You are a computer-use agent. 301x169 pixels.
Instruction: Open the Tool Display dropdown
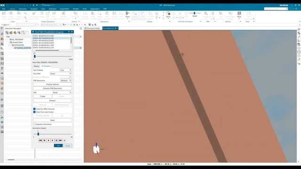pyautogui.click(x=66, y=70)
